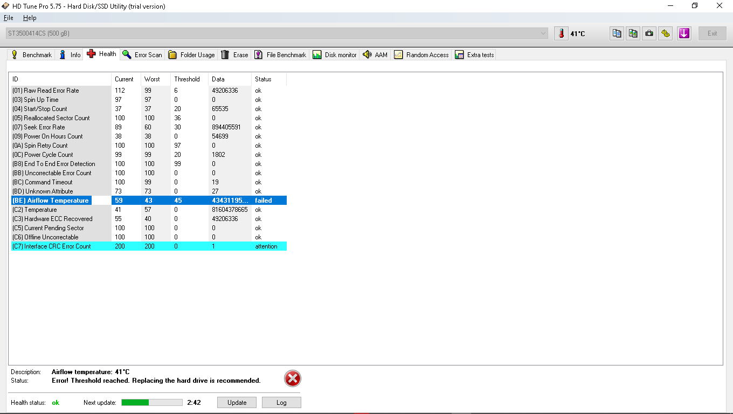Click the data value 894405591
The width and height of the screenshot is (733, 414).
coord(226,127)
